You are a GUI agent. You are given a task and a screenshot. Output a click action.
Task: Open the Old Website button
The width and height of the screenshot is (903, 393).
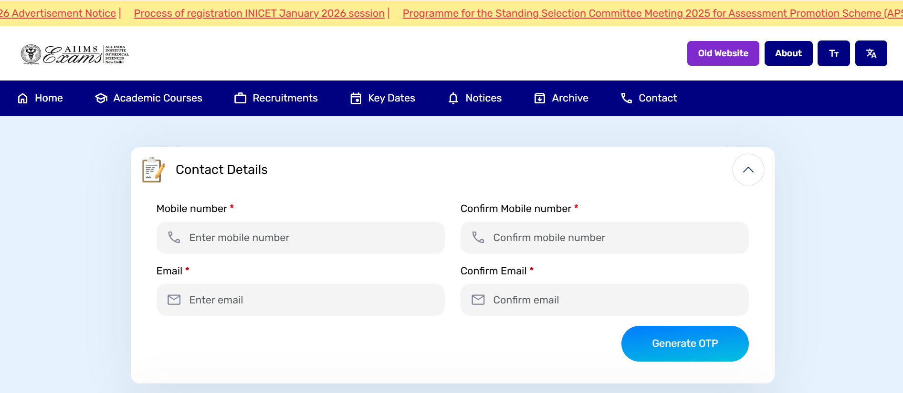pyautogui.click(x=723, y=53)
